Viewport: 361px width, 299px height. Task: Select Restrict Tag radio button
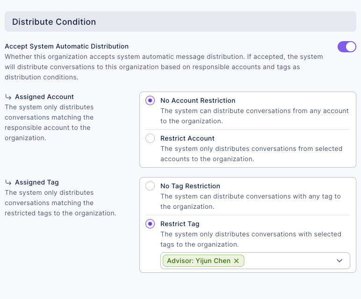tap(150, 224)
